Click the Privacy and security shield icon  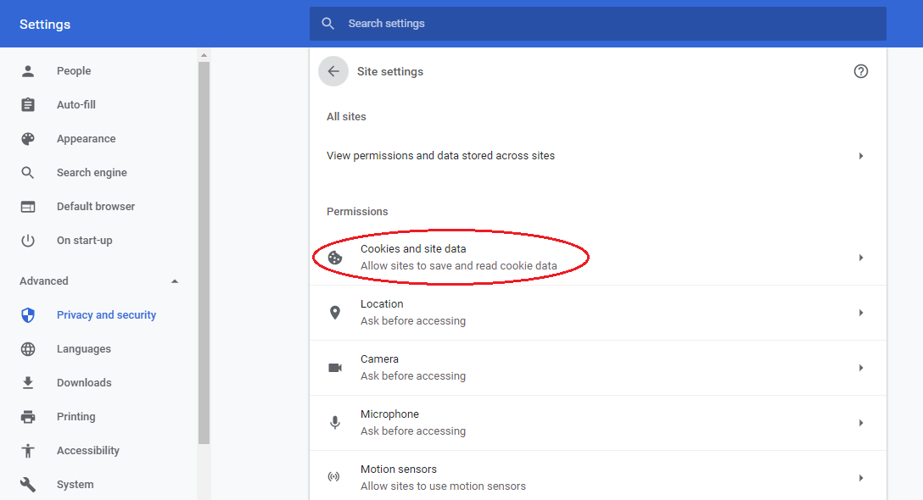pyautogui.click(x=28, y=315)
